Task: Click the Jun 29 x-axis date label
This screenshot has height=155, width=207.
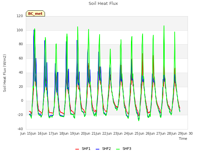Action: click(177, 133)
